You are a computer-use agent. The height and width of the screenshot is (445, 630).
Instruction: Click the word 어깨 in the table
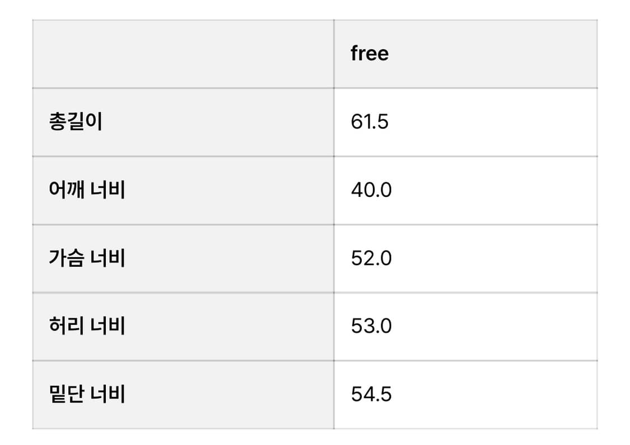tap(67, 190)
